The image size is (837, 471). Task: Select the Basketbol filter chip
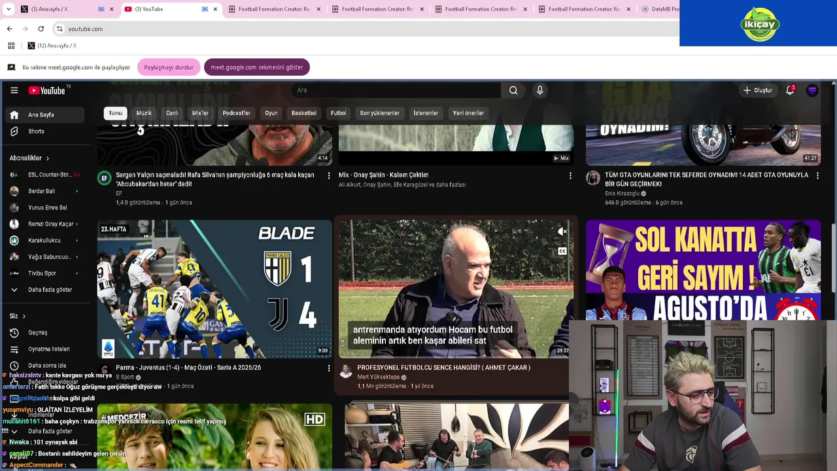[x=304, y=113]
